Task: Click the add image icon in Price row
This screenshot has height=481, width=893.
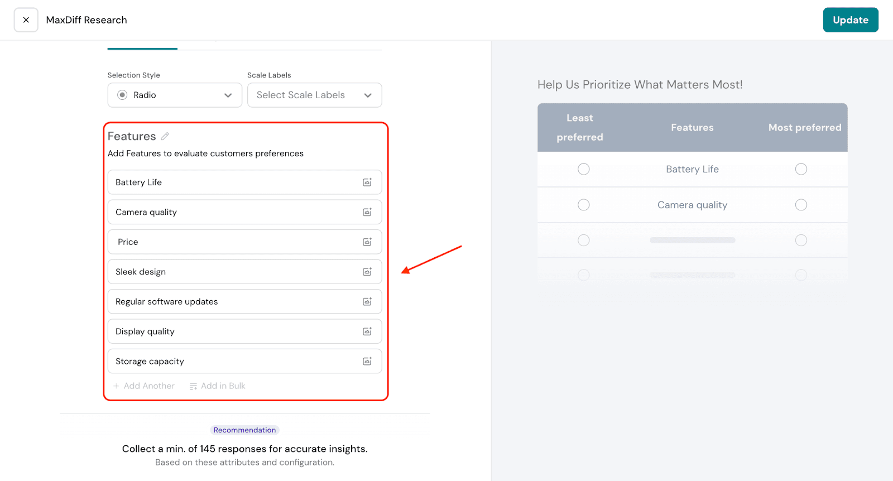Action: tap(367, 242)
